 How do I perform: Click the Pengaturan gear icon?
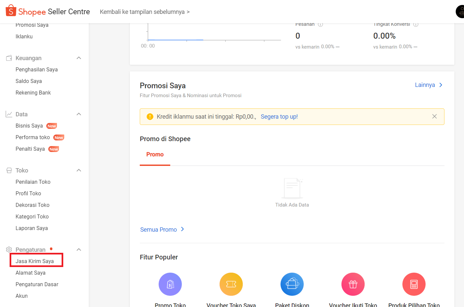pyautogui.click(x=9, y=249)
